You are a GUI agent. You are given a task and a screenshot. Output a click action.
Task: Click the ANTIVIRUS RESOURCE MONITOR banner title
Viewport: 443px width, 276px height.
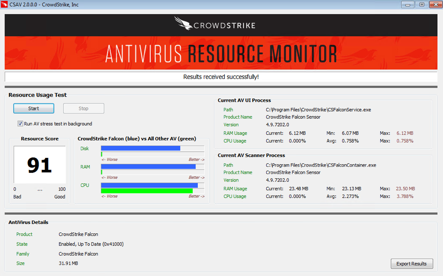[221, 53]
